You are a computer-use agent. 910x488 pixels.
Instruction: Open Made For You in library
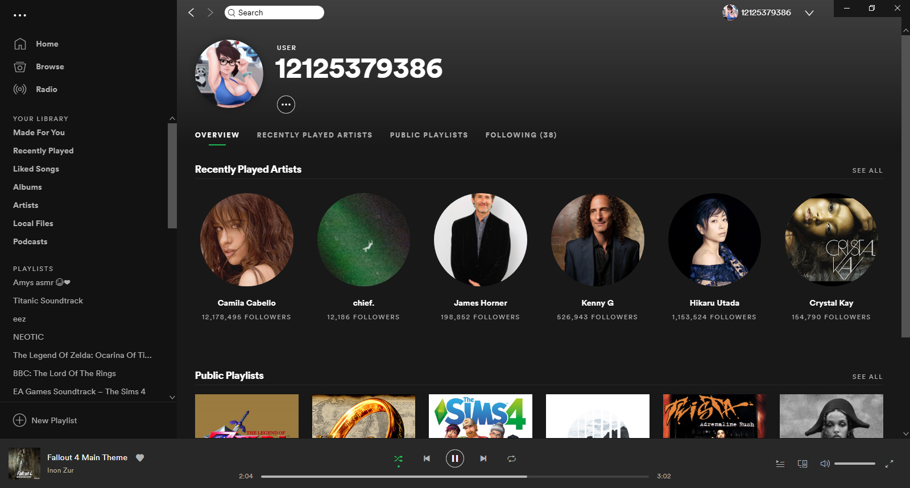[x=39, y=132]
